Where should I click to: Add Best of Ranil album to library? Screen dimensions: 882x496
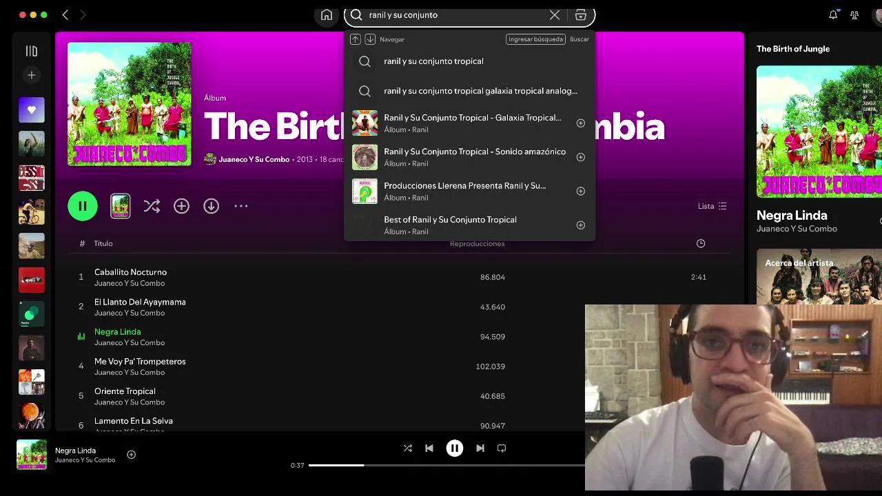point(580,225)
